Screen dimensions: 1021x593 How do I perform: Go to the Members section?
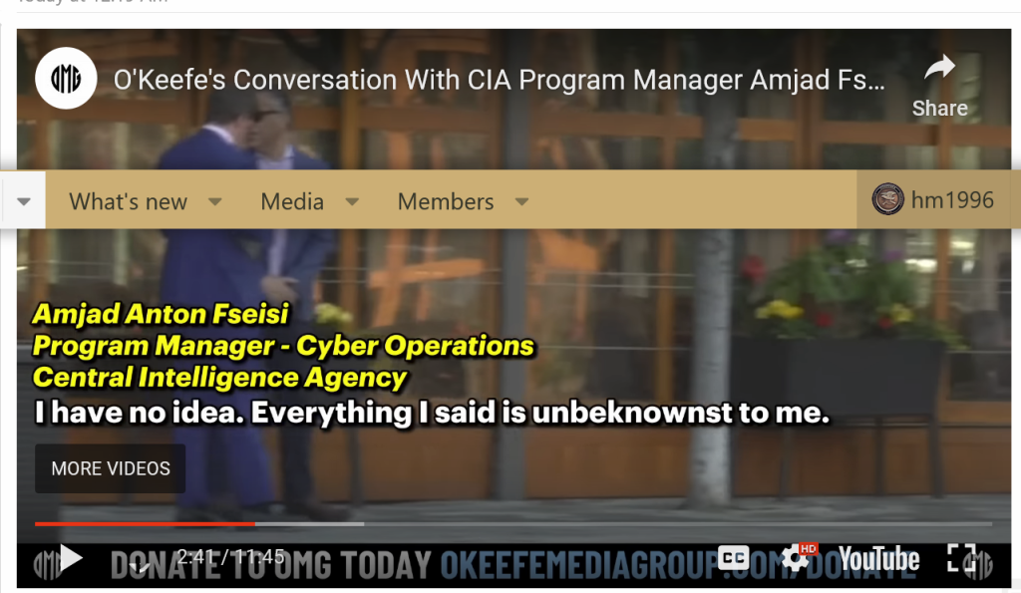(x=446, y=201)
